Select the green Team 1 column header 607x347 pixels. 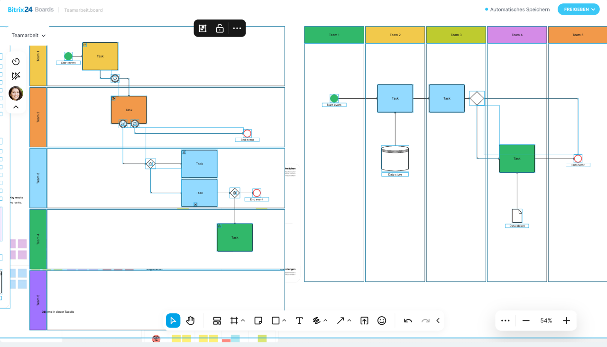click(334, 35)
